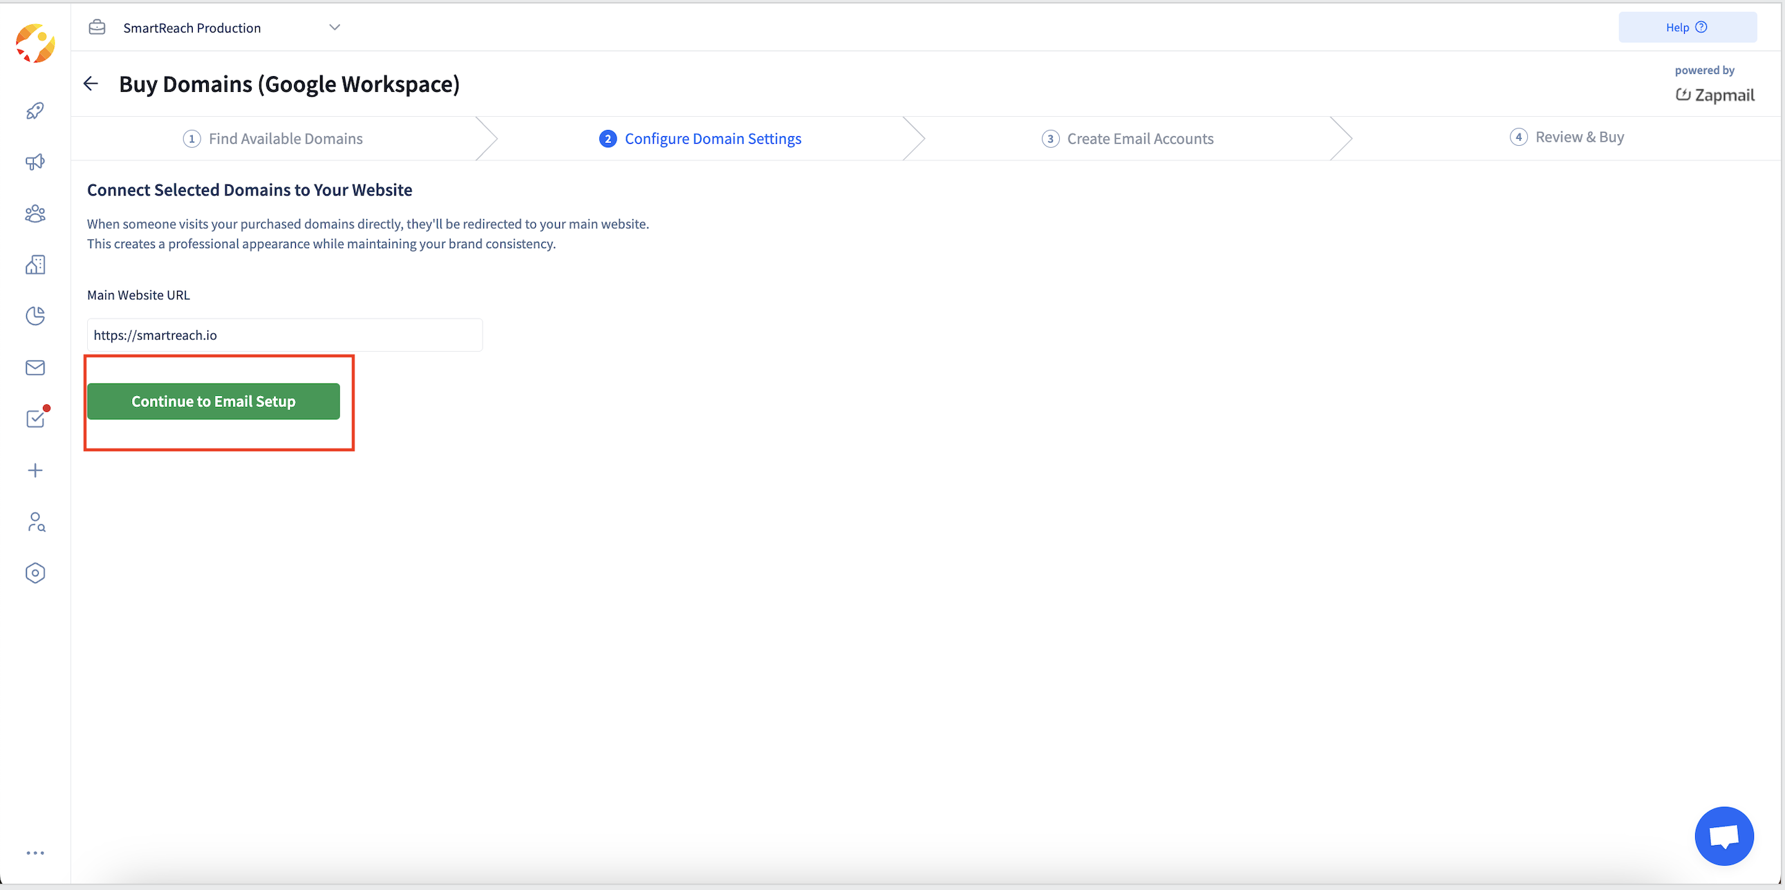The height and width of the screenshot is (890, 1785).
Task: Open the megaphone campaigns icon
Action: (x=35, y=162)
